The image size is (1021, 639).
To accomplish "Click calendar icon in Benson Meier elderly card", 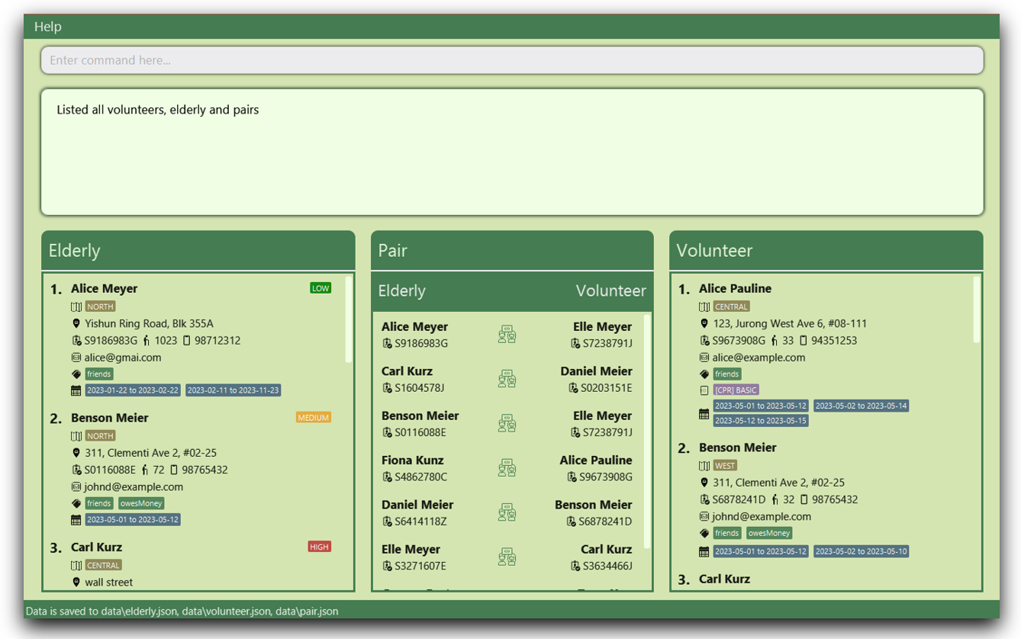I will click(x=76, y=520).
